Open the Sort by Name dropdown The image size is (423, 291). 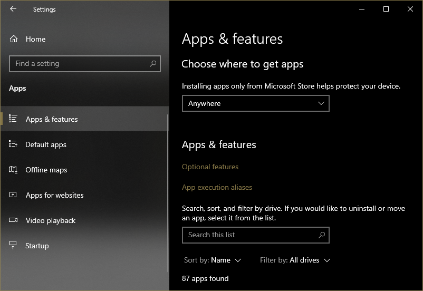coord(213,260)
